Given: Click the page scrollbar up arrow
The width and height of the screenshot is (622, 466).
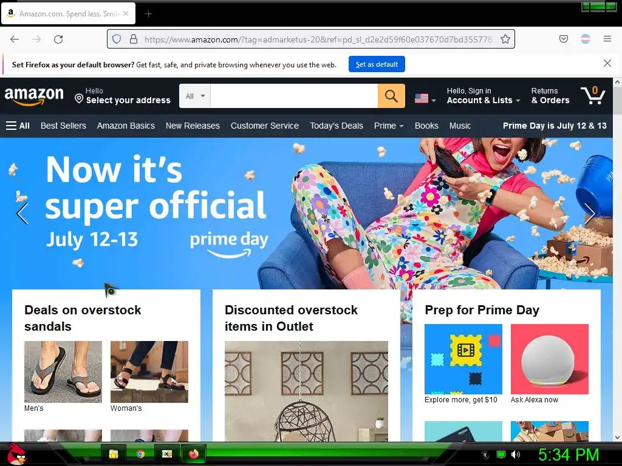Looking at the screenshot, I should [x=617, y=82].
